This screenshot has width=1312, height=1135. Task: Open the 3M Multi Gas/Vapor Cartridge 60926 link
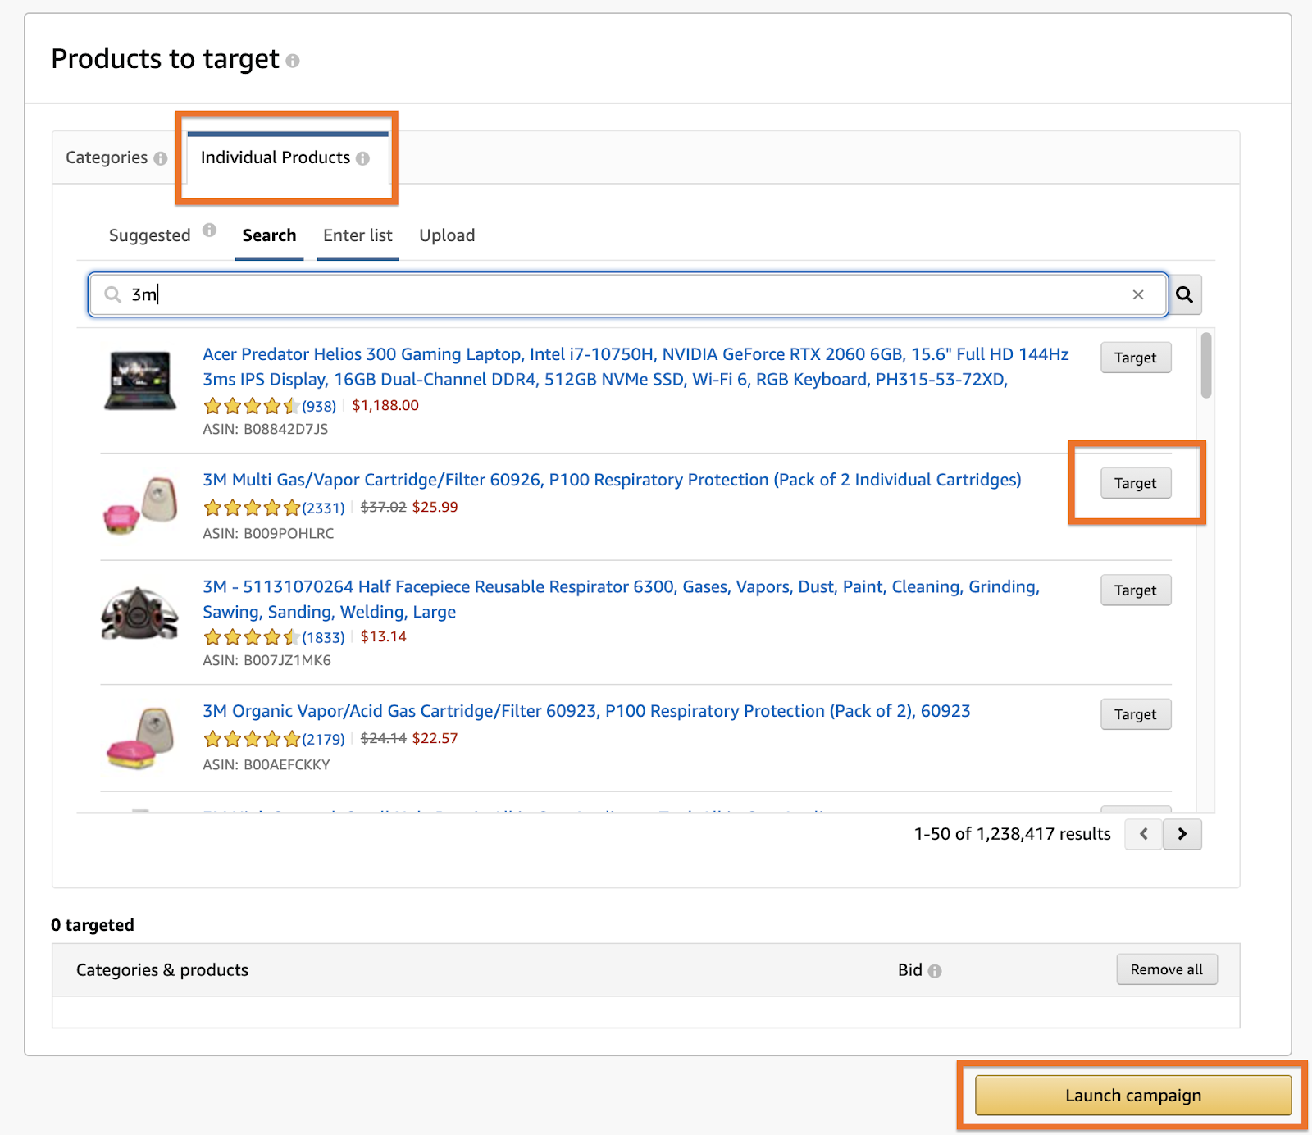tap(612, 480)
